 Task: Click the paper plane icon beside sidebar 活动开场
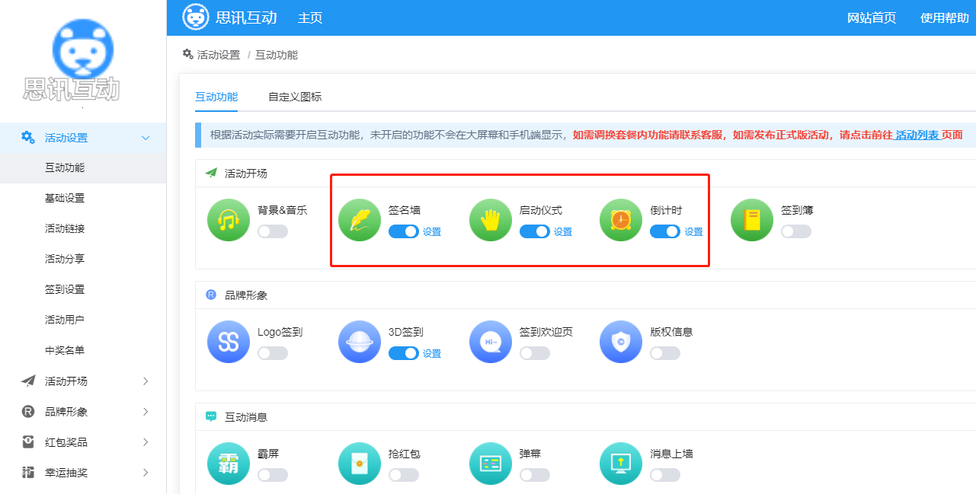tap(27, 381)
